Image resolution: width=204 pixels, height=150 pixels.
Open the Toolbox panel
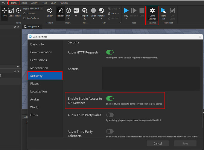(x=60, y=12)
